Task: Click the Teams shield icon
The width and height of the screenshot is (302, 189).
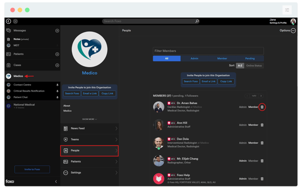Action: click(66, 139)
